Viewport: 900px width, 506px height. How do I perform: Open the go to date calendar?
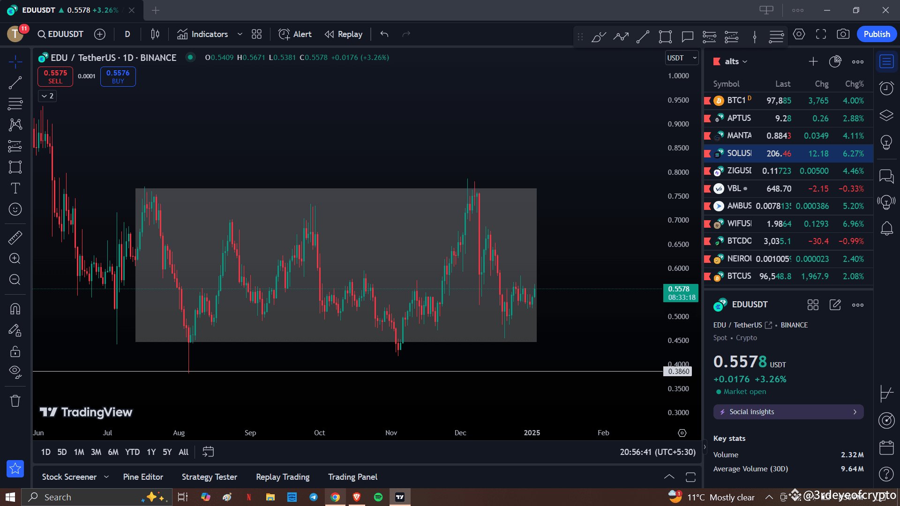[x=208, y=452]
